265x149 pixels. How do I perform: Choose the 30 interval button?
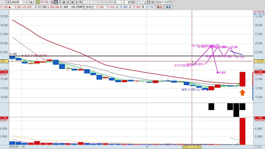tap(106, 2)
